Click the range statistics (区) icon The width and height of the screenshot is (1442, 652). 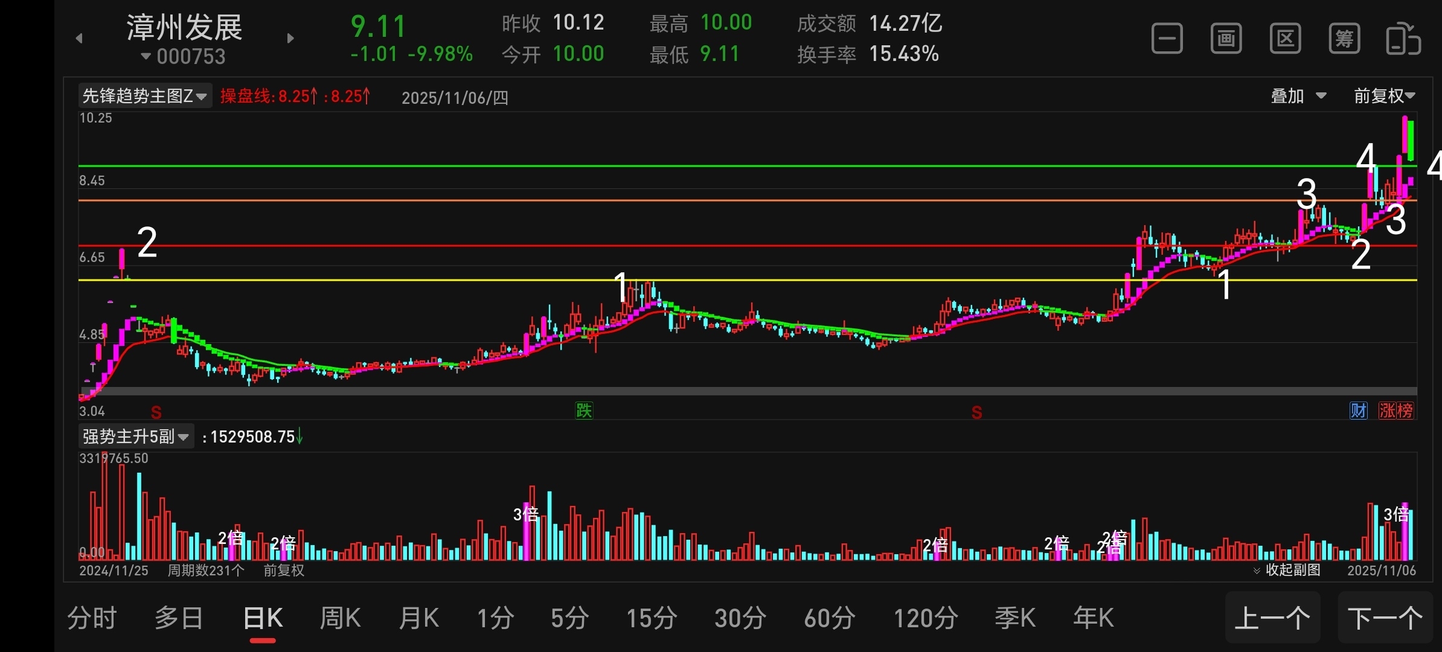1285,39
